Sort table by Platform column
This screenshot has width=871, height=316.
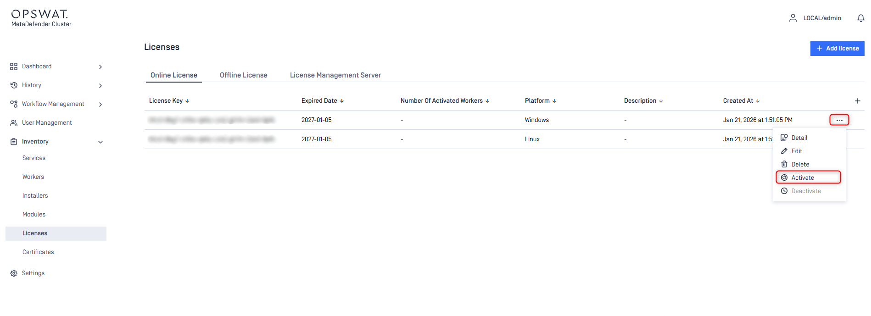[x=554, y=101]
